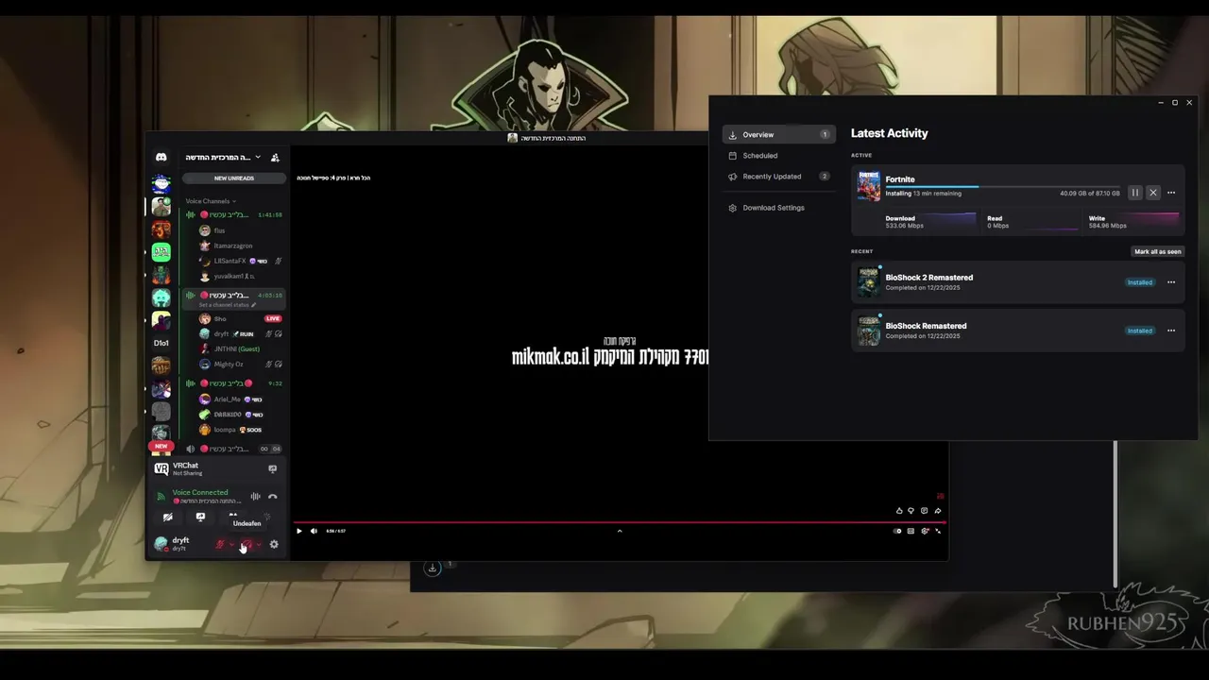1209x680 pixels.
Task: Open the green Hebrew text server icon
Action: (x=162, y=252)
